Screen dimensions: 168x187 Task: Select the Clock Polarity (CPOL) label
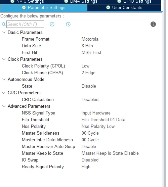[43, 66]
